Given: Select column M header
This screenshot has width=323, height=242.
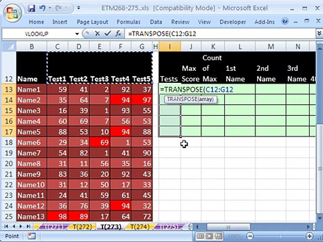Looking at the screenshot, I should click(x=271, y=46).
